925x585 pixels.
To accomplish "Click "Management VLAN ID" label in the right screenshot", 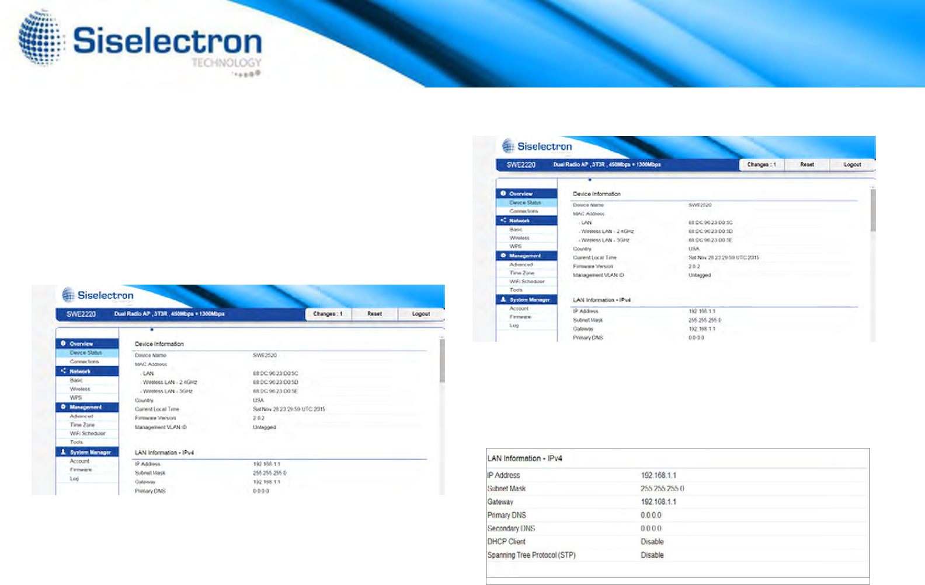I will [x=599, y=275].
